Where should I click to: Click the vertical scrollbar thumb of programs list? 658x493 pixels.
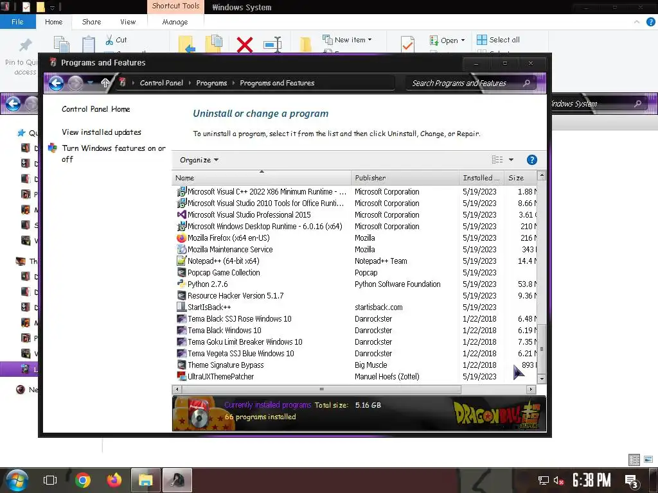[542, 349]
